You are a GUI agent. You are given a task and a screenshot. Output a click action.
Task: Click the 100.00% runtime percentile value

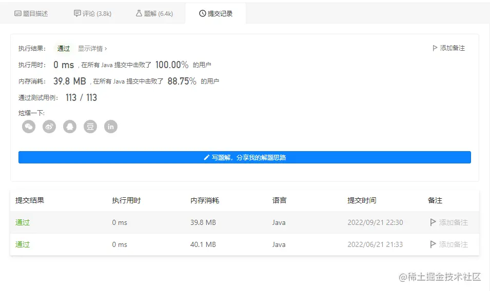tap(172, 65)
